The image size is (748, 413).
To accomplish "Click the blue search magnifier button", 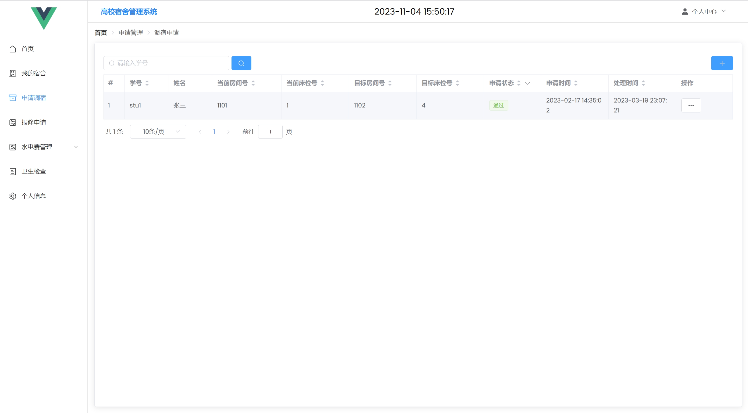I will pos(241,63).
